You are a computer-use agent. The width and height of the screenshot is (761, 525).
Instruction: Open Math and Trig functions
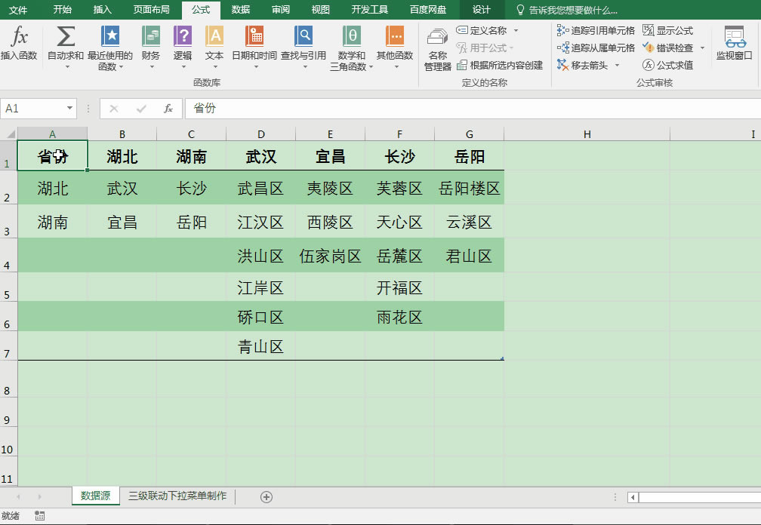pos(351,48)
